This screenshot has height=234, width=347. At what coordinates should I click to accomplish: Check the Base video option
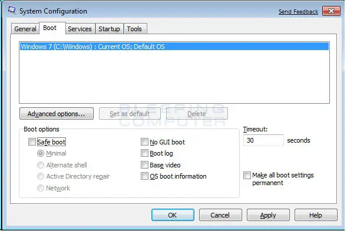click(144, 165)
